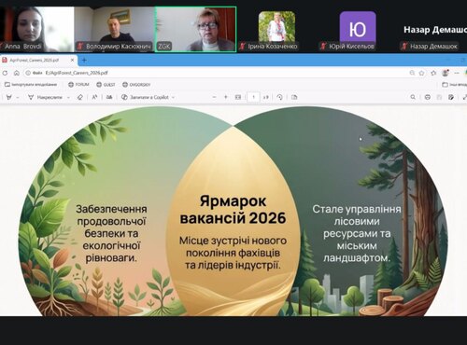The height and width of the screenshot is (345, 467).
Task: Click muted mic icon of Володимир Касюхнич
Action: pyautogui.click(x=80, y=47)
